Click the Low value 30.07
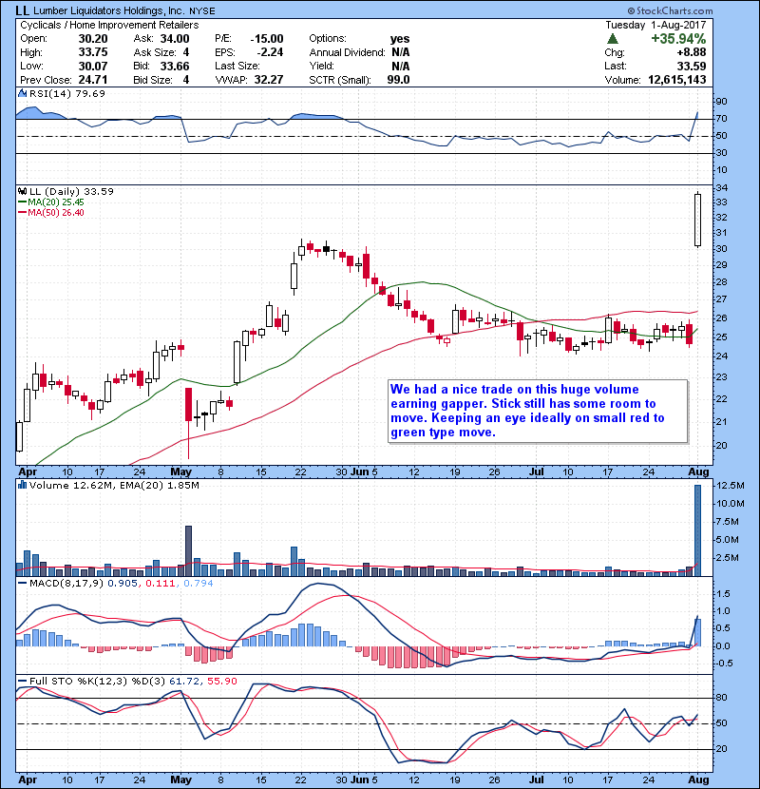Screen dimensions: 760x789 (x=93, y=66)
